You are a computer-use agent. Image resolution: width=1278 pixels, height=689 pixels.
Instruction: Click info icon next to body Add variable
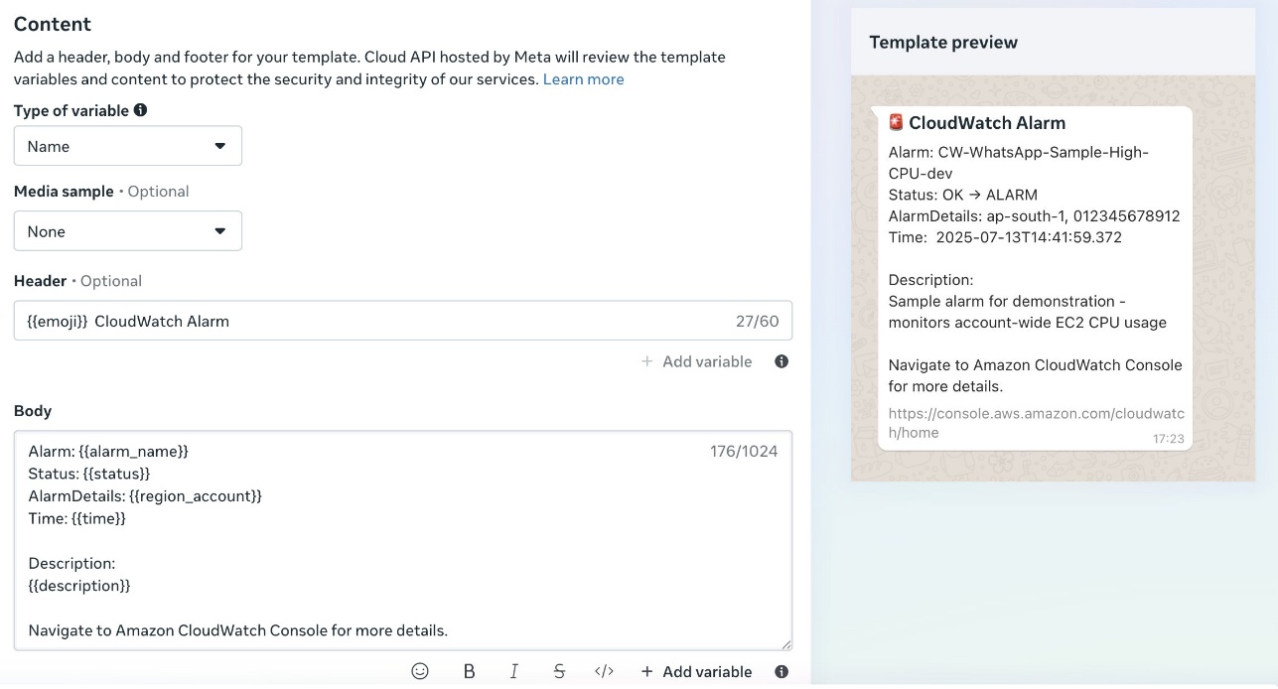pyautogui.click(x=781, y=671)
